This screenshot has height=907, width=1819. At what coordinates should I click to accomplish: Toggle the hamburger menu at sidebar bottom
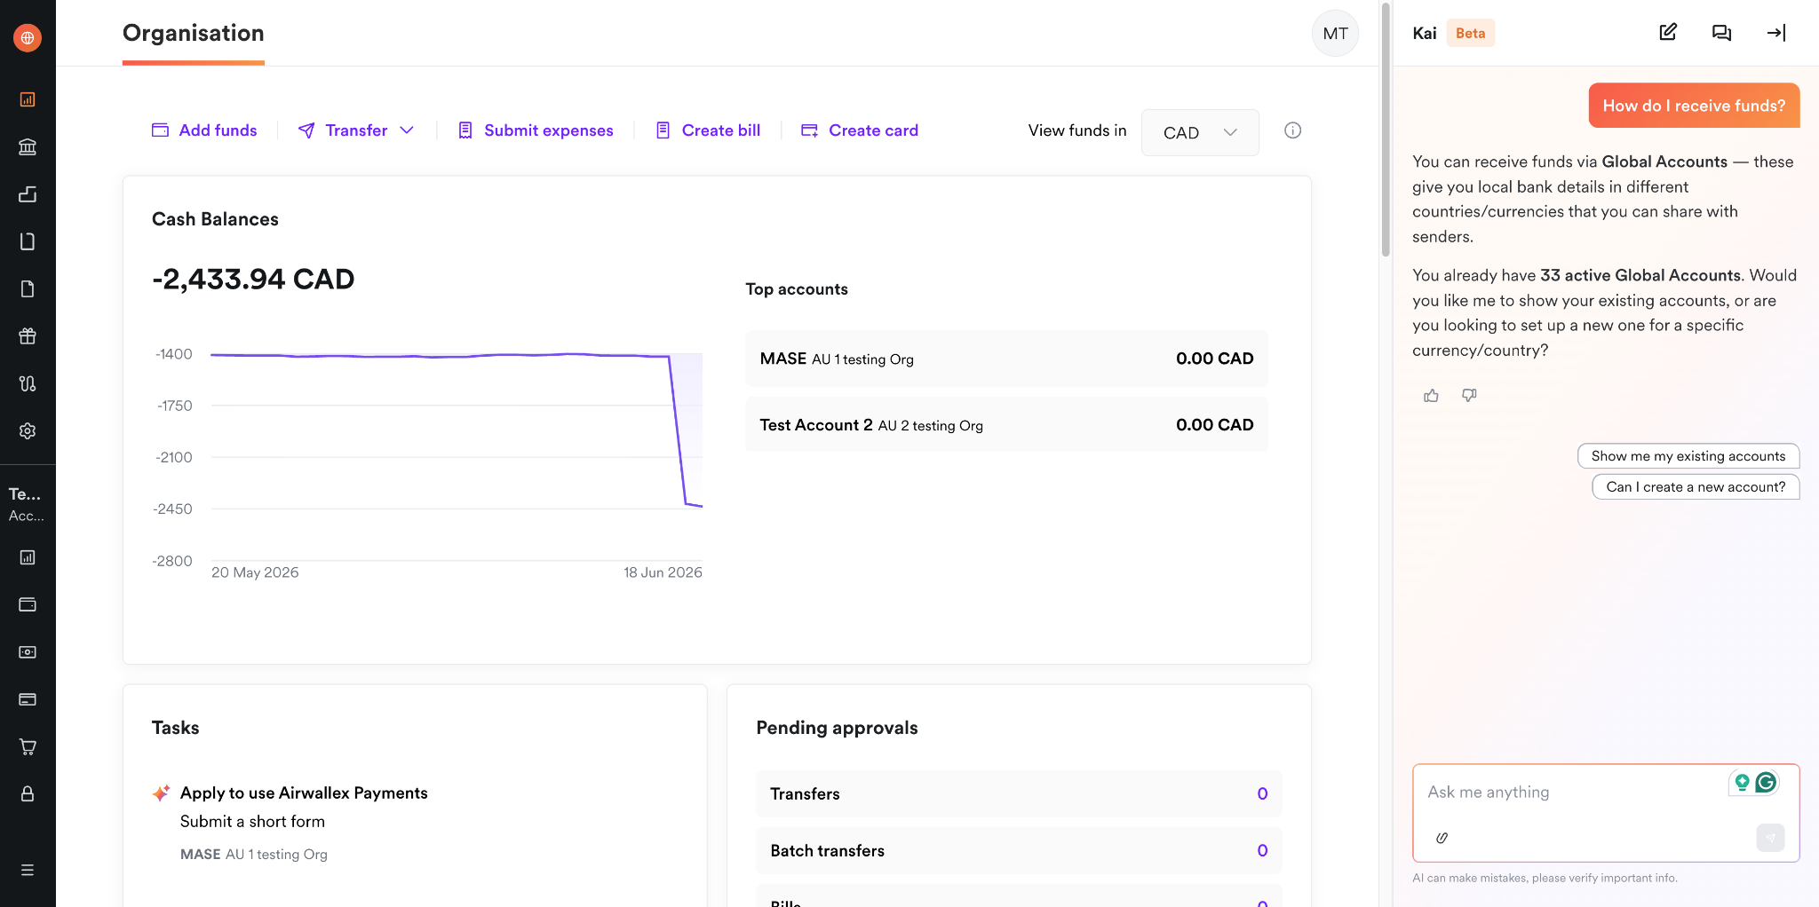pyautogui.click(x=28, y=870)
